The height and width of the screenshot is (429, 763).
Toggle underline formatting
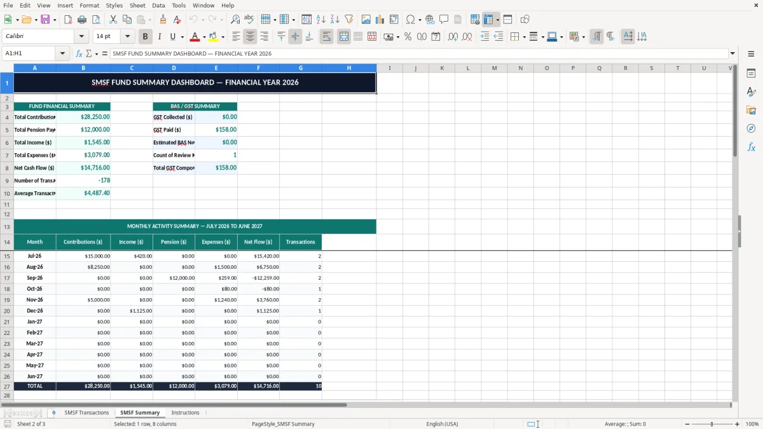click(x=172, y=37)
